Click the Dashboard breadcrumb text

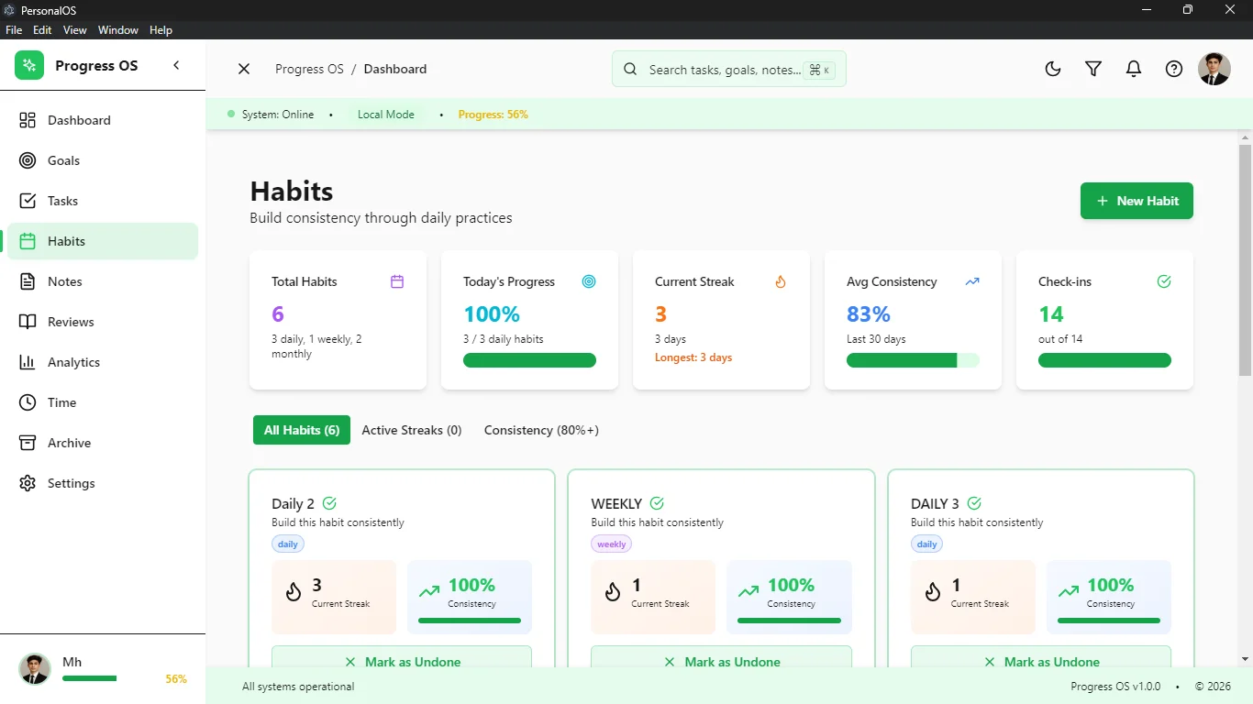point(395,69)
